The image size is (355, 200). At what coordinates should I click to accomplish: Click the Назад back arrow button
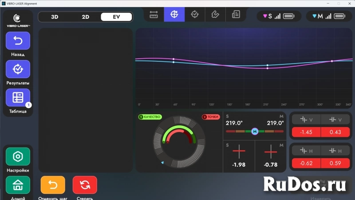coord(18,41)
